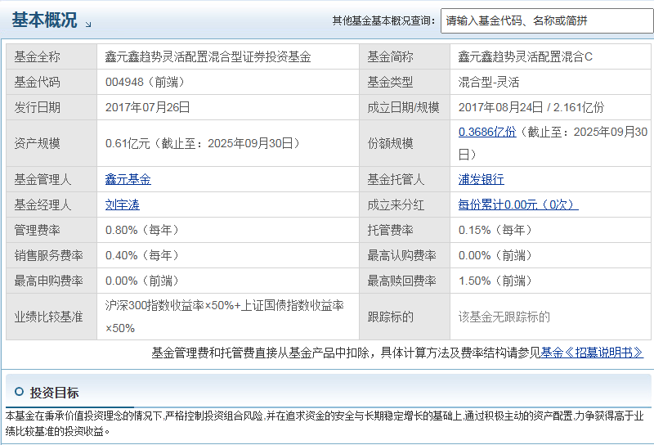Click the fund code or name search box
The height and width of the screenshot is (445, 654).
(547, 21)
